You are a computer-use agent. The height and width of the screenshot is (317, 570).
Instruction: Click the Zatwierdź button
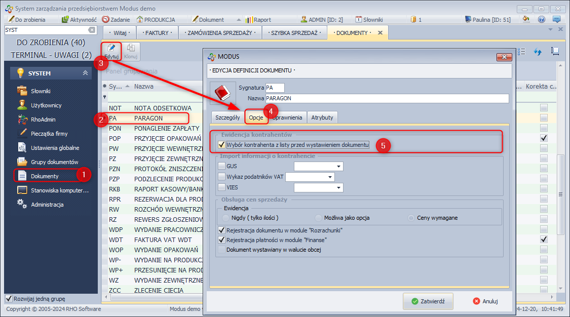(428, 301)
